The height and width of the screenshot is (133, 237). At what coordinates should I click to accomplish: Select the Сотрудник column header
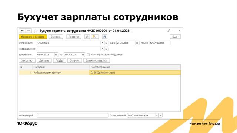pos(61,67)
